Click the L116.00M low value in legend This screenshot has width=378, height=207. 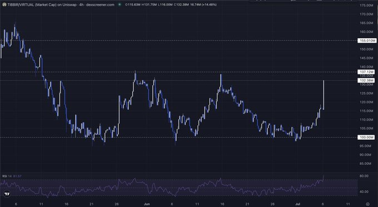[x=166, y=4]
